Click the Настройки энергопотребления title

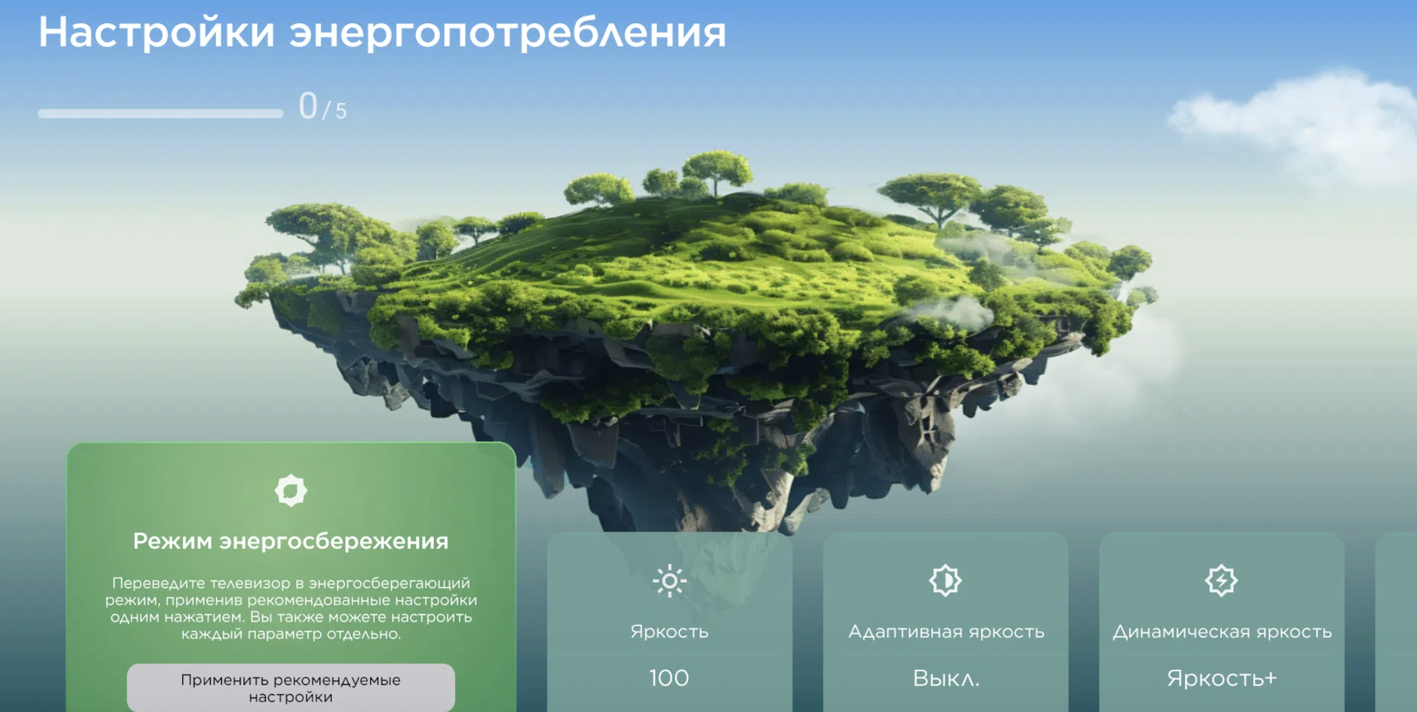(382, 32)
